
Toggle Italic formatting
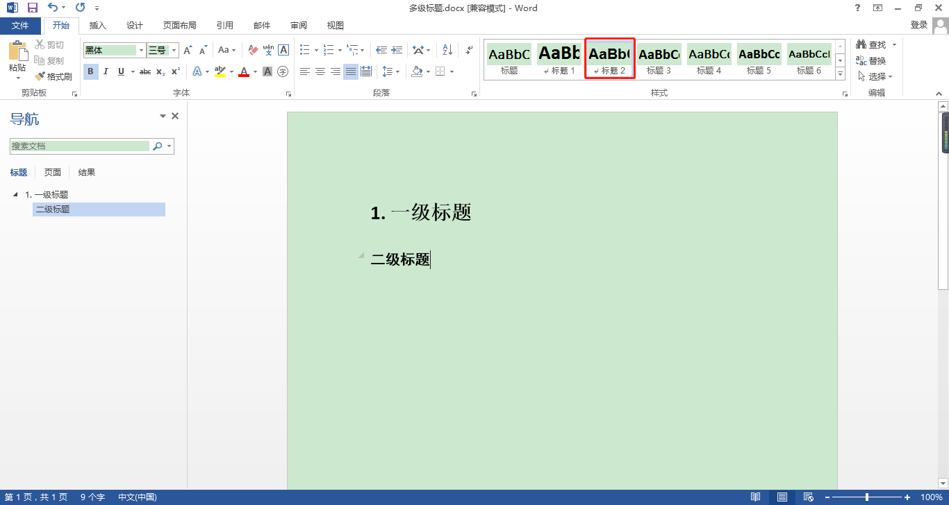[106, 71]
